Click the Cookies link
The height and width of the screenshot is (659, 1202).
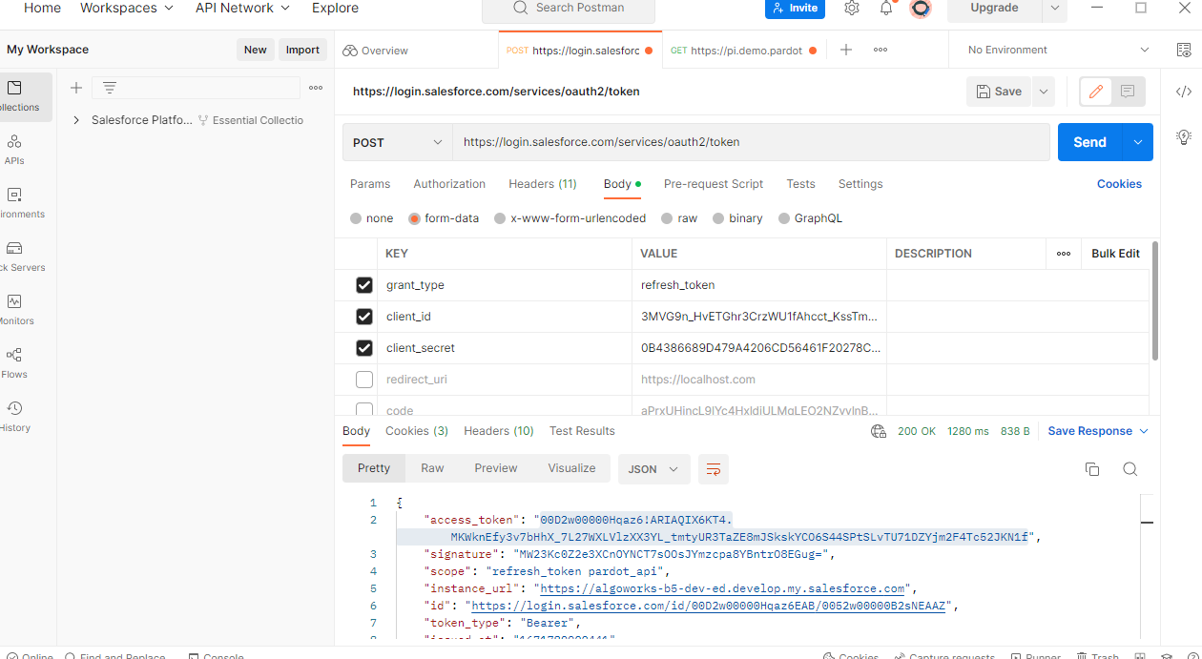[1119, 184]
